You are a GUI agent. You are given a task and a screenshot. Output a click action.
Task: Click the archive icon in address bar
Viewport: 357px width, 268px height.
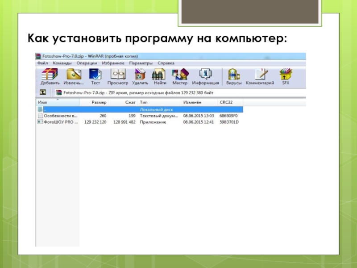click(x=59, y=92)
